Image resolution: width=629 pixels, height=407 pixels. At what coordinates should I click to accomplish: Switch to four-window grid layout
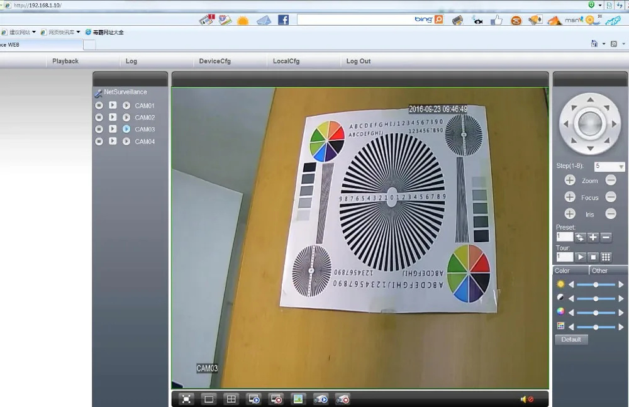click(x=231, y=399)
